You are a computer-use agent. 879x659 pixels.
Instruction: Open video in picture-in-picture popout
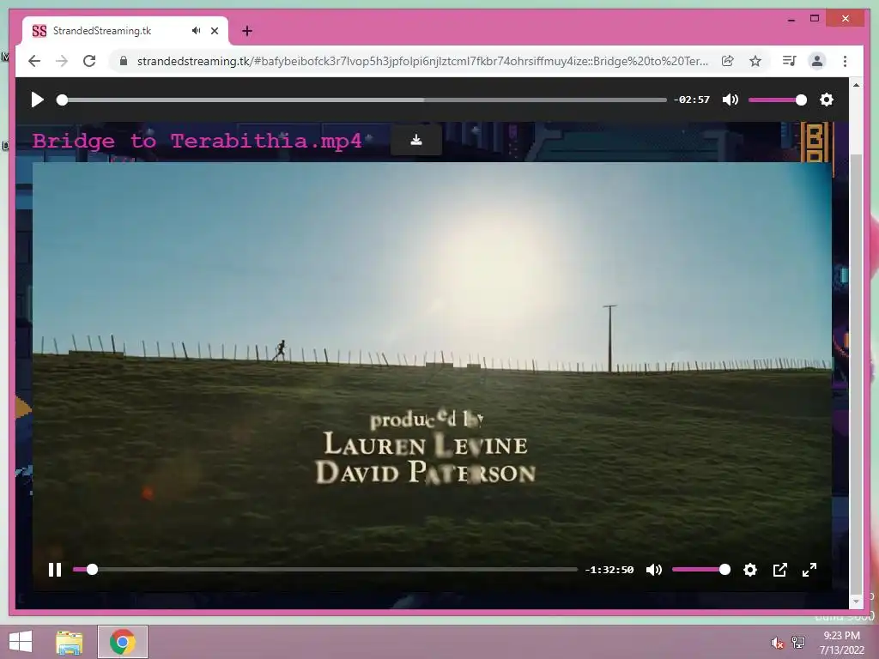pyautogui.click(x=779, y=570)
